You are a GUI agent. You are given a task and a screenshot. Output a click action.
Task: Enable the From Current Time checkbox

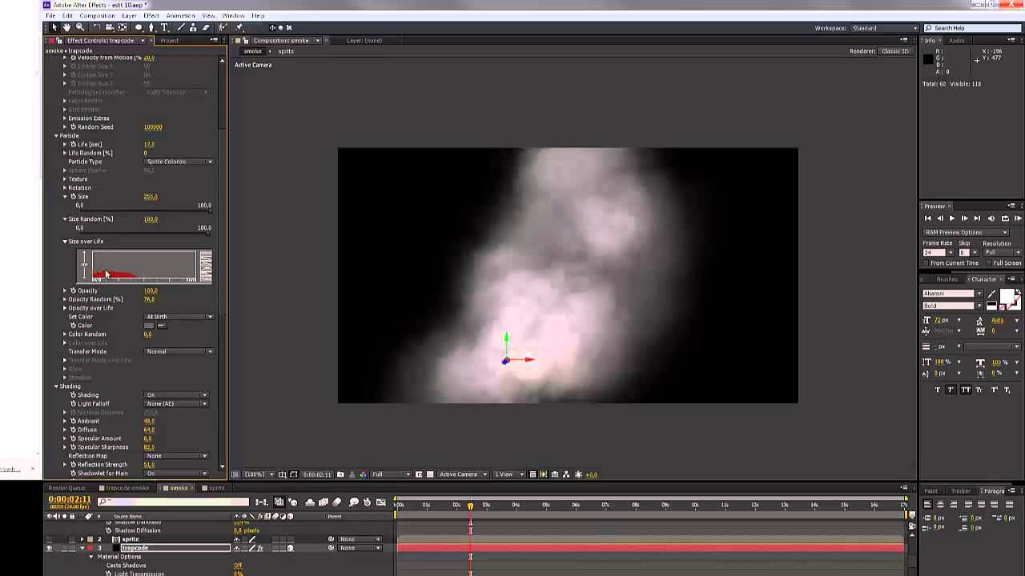pos(926,263)
